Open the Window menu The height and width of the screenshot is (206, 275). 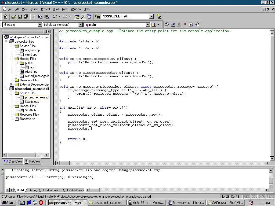point(76,9)
